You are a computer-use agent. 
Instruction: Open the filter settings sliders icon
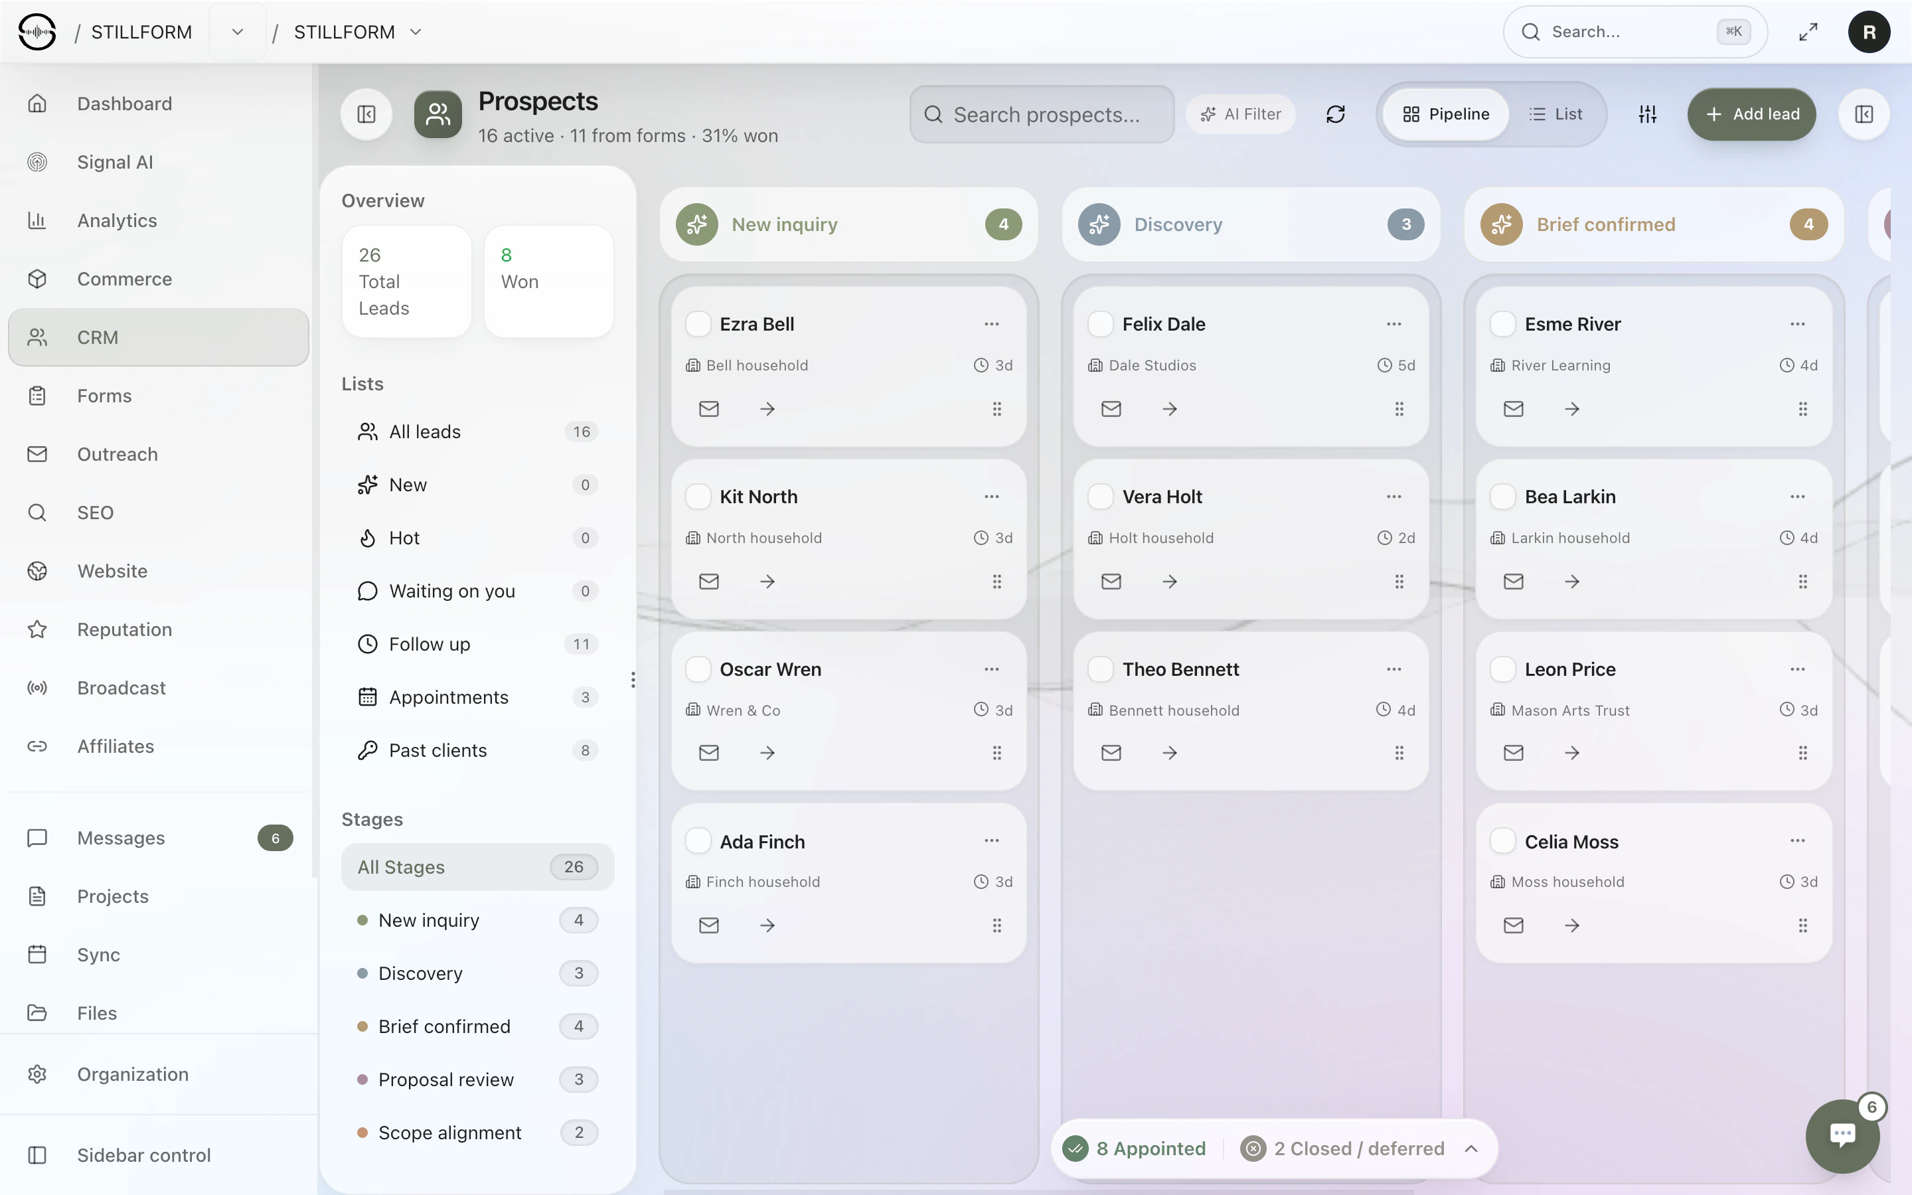point(1647,115)
